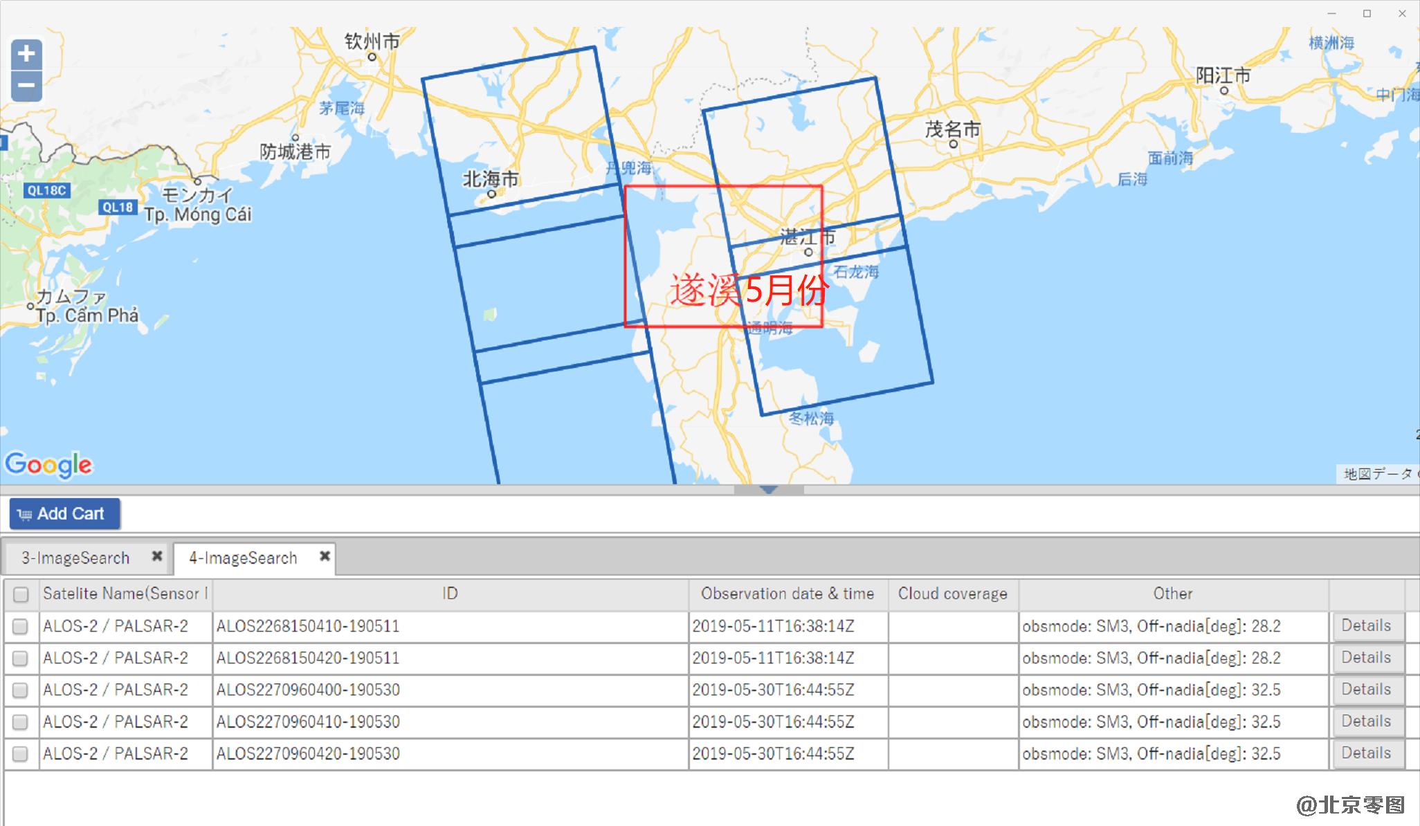Zoom in the map with plus button
1420x826 pixels.
26,54
